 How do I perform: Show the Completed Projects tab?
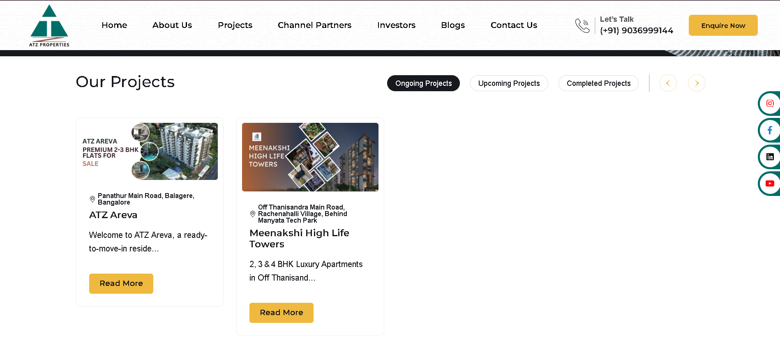[598, 83]
